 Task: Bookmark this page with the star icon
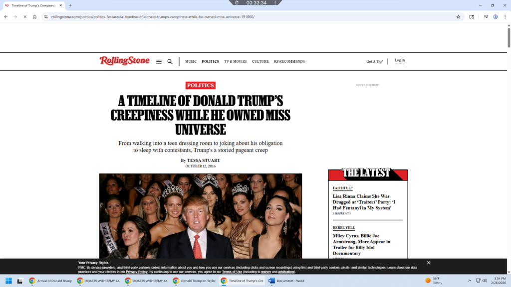pyautogui.click(x=458, y=16)
